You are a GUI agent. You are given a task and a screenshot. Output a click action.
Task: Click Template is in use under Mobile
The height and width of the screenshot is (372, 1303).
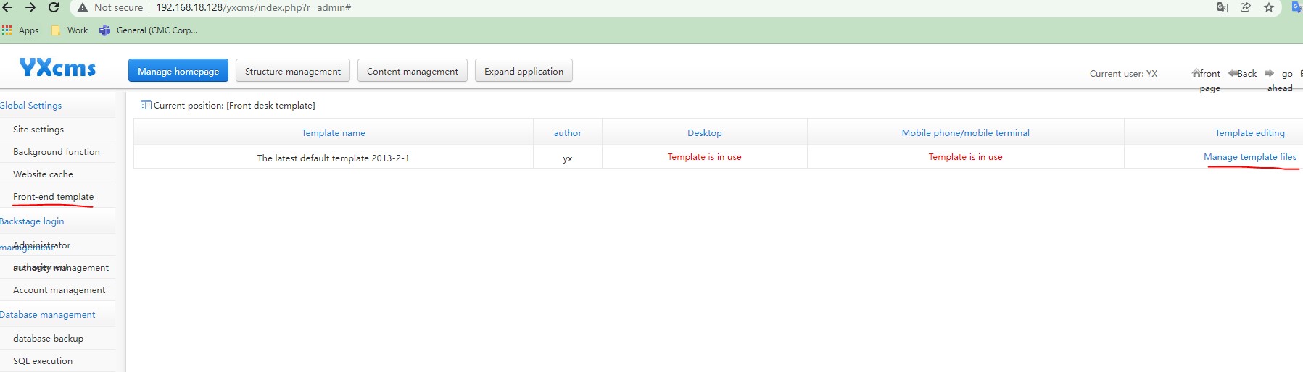point(965,156)
